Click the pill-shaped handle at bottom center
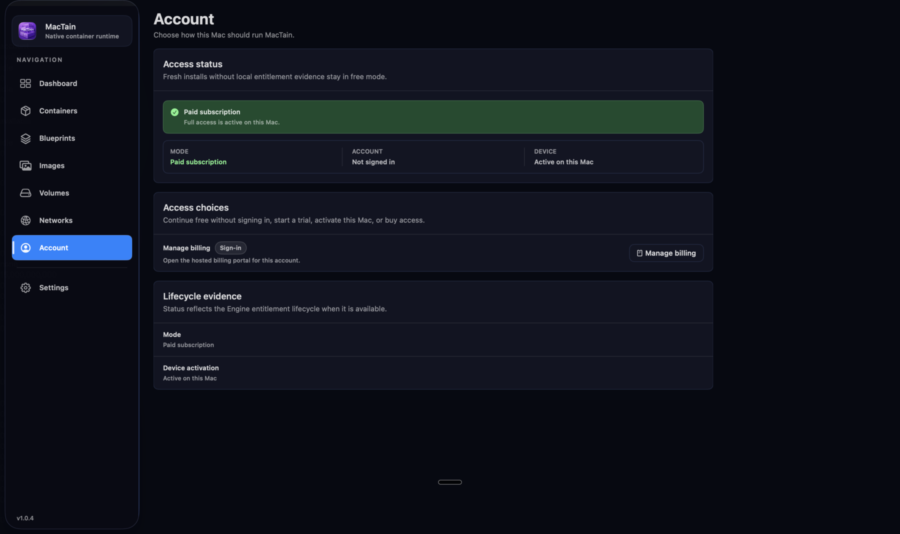Viewport: 900px width, 534px height. [x=450, y=482]
